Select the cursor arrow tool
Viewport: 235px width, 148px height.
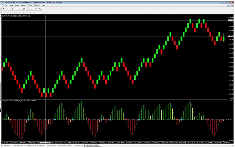[4, 9]
